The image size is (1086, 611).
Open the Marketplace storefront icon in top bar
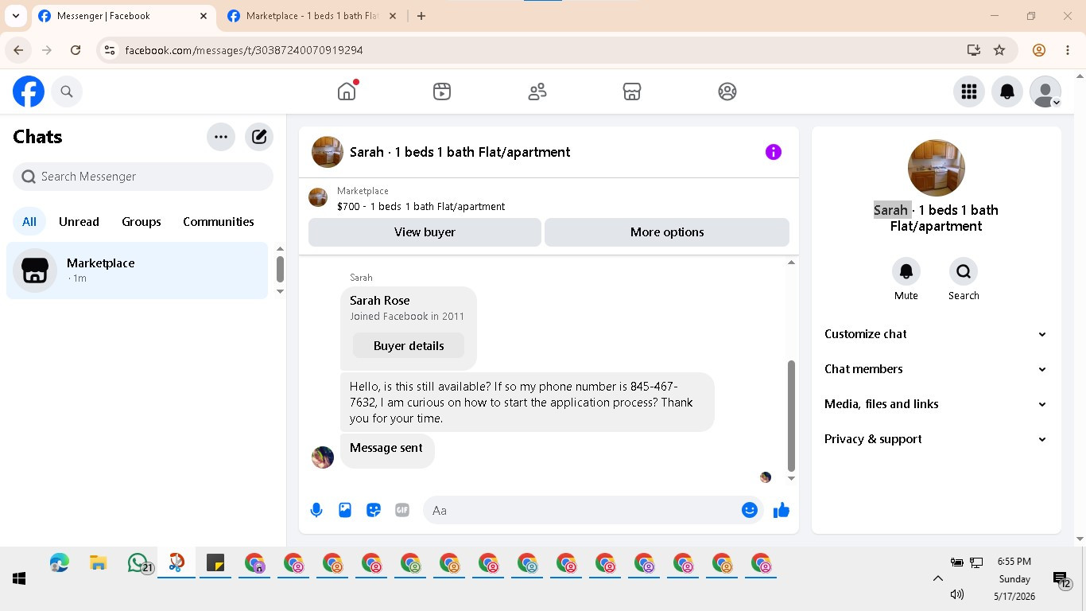[632, 91]
